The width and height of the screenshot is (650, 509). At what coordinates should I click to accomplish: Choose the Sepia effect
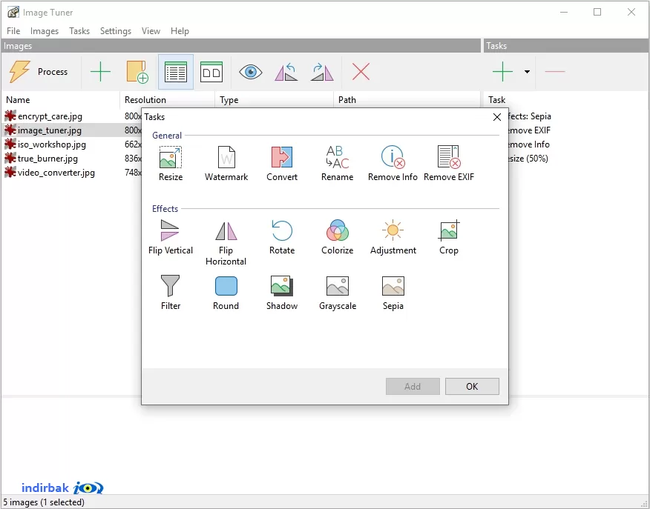(x=393, y=293)
